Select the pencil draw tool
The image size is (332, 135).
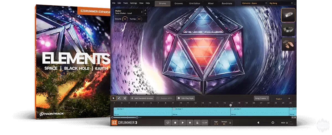point(119,98)
